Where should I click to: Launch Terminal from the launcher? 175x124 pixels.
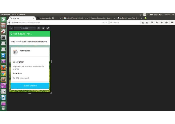(x=3, y=38)
